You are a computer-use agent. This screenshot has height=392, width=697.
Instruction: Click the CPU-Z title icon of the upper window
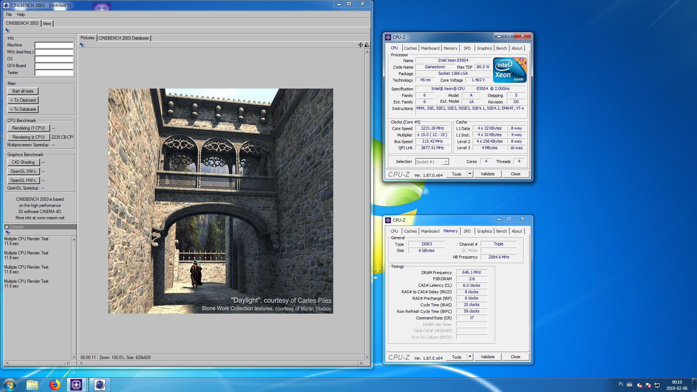point(388,37)
